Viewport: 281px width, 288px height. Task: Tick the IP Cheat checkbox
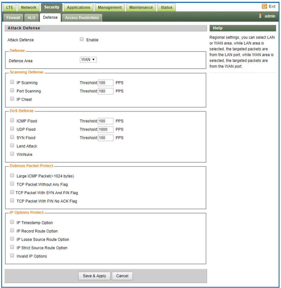[x=12, y=99]
